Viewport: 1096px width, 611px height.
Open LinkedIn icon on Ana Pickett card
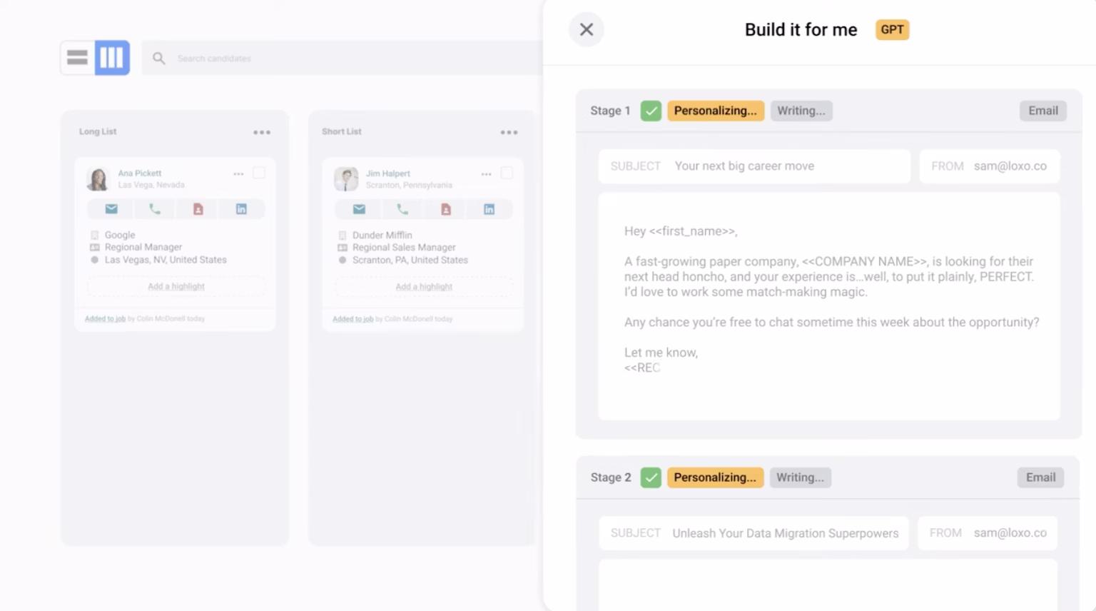pyautogui.click(x=241, y=209)
